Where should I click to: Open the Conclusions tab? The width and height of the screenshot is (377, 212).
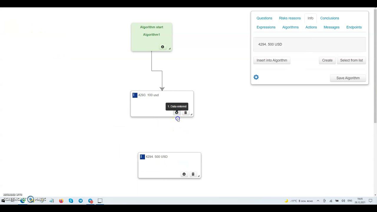tap(330, 18)
